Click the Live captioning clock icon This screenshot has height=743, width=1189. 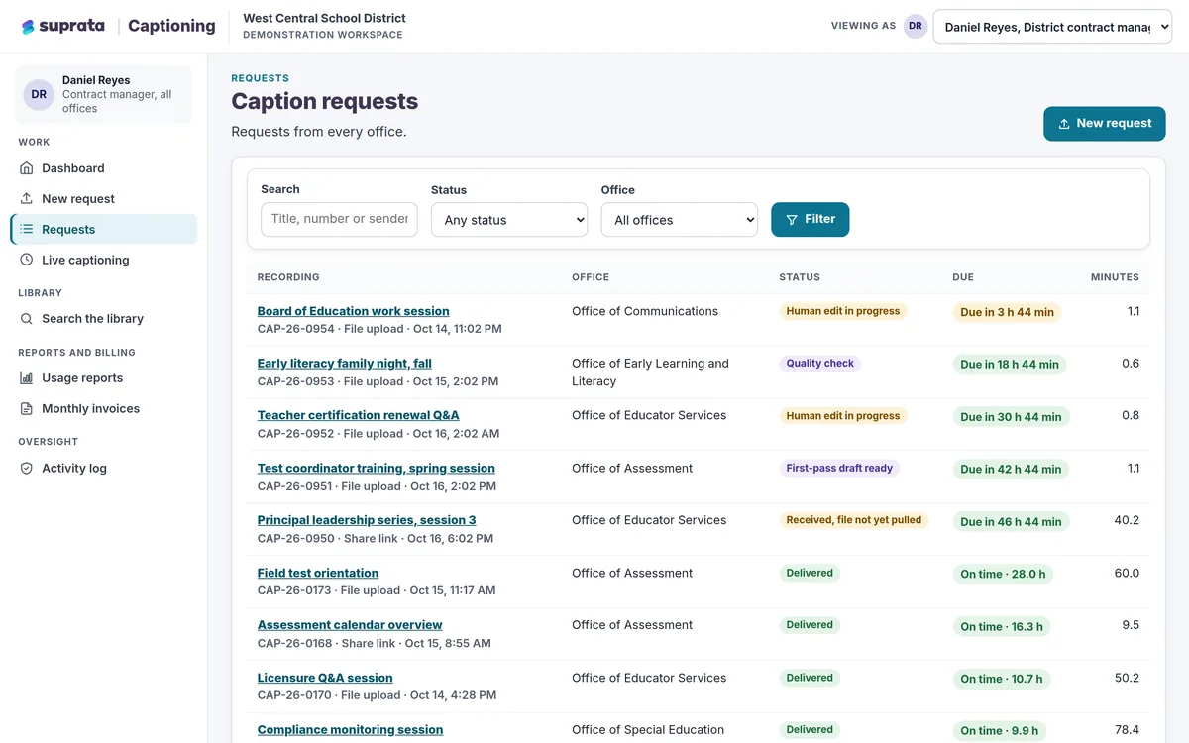tap(27, 261)
